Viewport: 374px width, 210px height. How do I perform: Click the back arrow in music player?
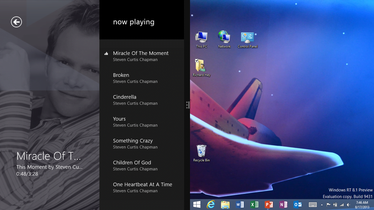(x=16, y=22)
